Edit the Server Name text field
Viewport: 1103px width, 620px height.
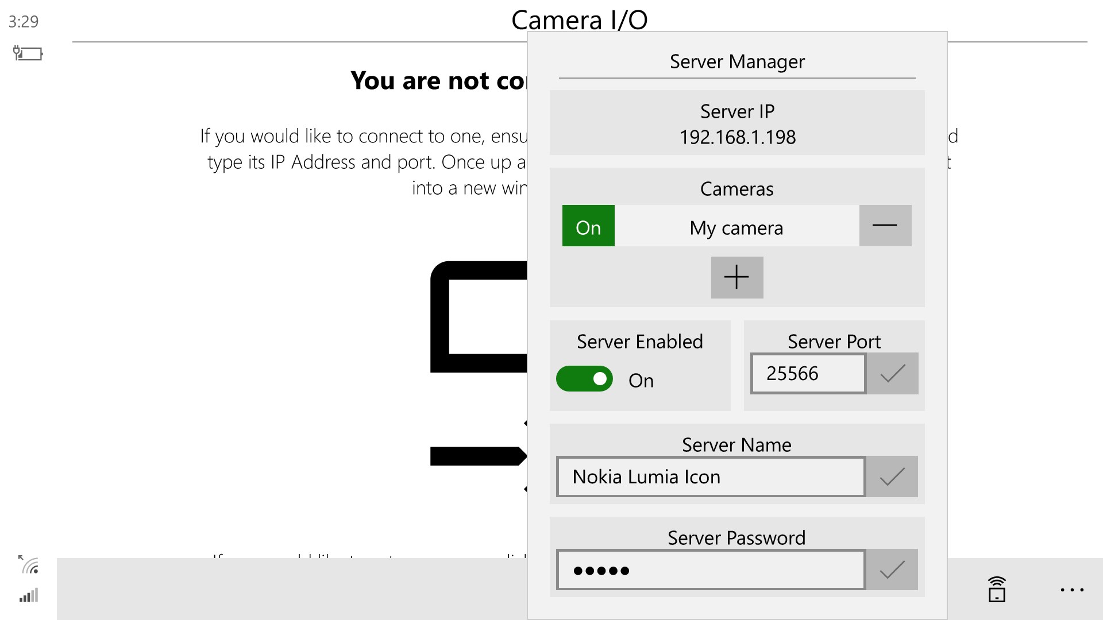click(711, 476)
